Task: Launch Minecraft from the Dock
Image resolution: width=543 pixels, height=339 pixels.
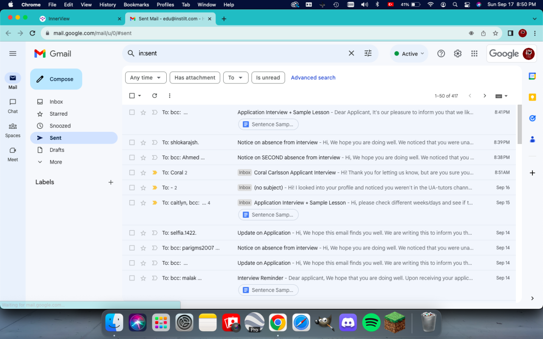Action: [395, 322]
